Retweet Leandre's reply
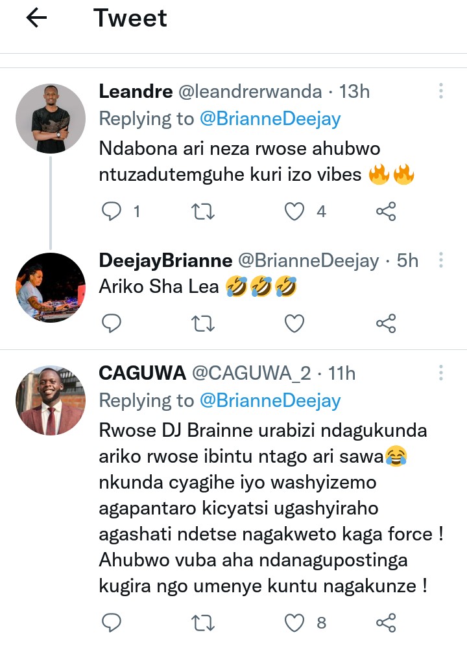The height and width of the screenshot is (648, 467). [x=204, y=211]
